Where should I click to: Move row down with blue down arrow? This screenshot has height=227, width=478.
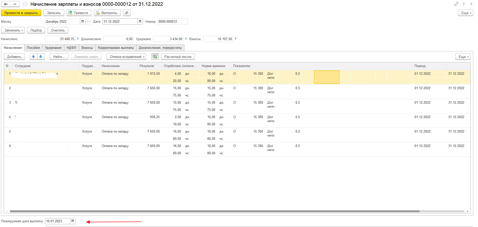[x=41, y=57]
